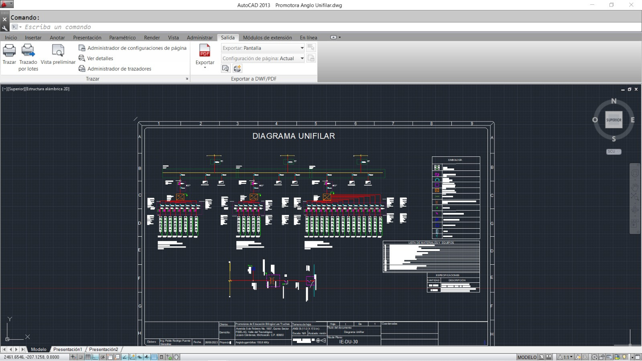Screen dimensions: 642x361
Task: Click the [Superior] viewport view label
Action: (16, 89)
